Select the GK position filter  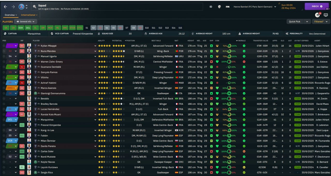[6, 28]
